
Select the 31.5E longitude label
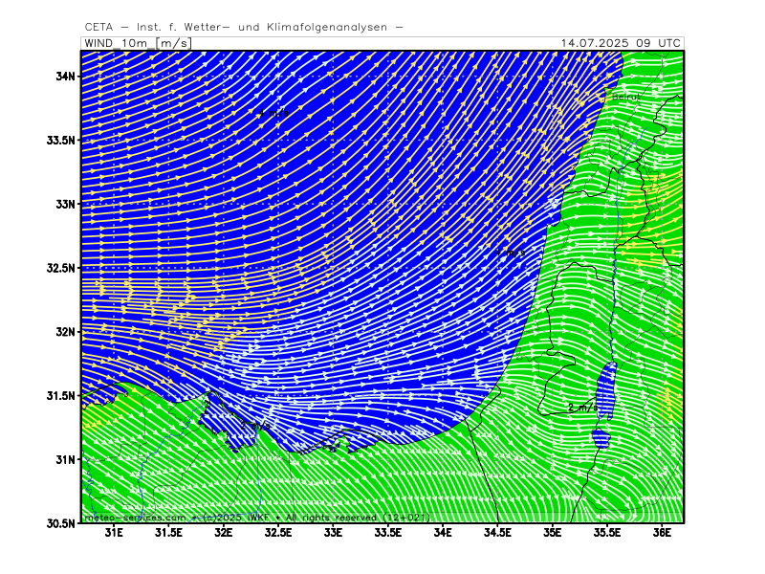click(x=169, y=533)
